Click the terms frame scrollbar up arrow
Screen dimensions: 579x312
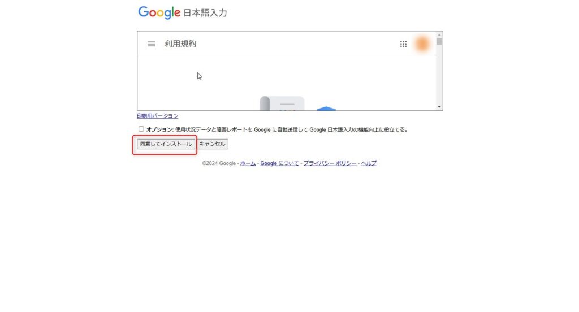439,34
